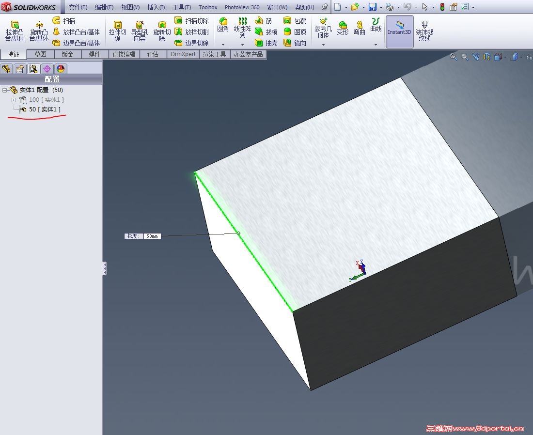Expand the Fillet dropdown arrow

[x=223, y=45]
